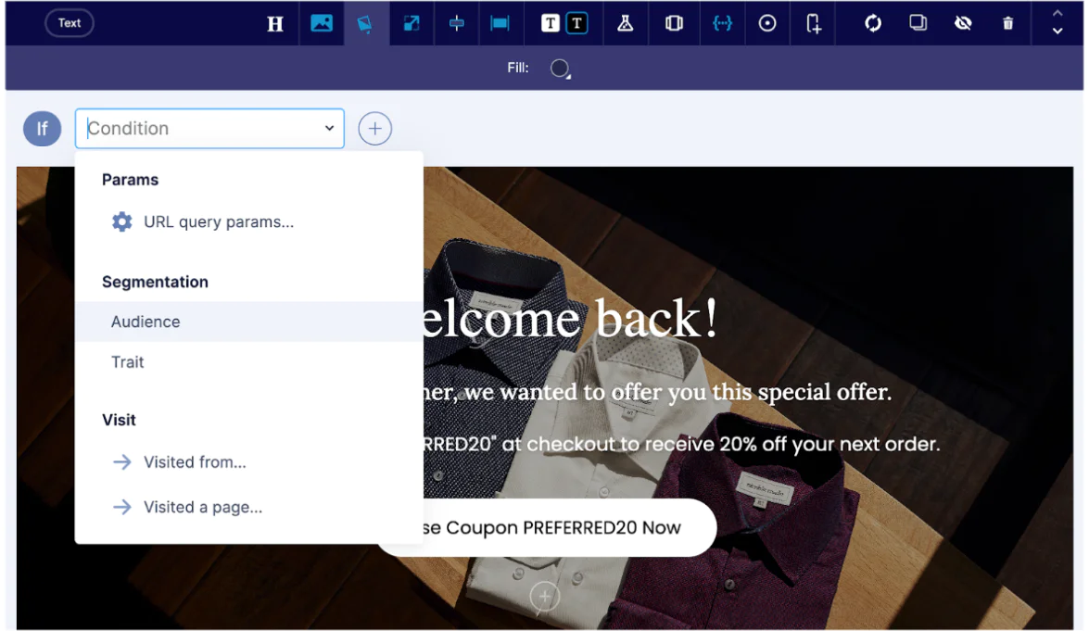Select URL query params option
This screenshot has width=1089, height=631.
point(218,222)
